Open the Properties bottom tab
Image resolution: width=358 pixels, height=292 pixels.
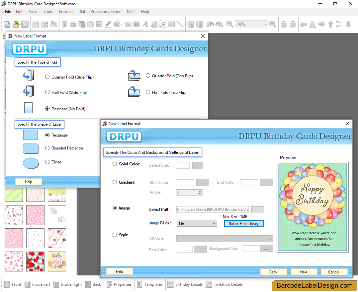(x=120, y=284)
